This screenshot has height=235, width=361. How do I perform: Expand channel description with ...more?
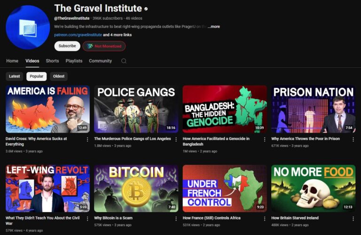214,27
